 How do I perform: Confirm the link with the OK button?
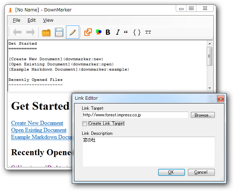[x=171, y=172]
